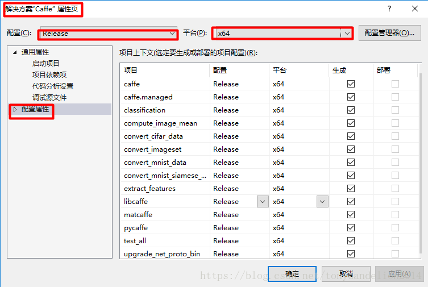Image resolution: width=428 pixels, height=287 pixels.
Task: Uncheck build checkbox for classification
Action: pyautogui.click(x=351, y=110)
